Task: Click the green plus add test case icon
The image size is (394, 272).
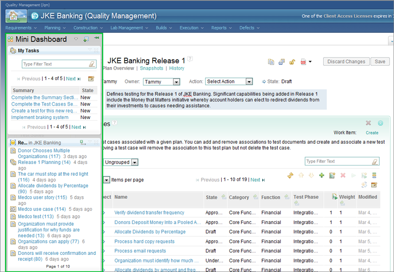Action: [x=321, y=175]
